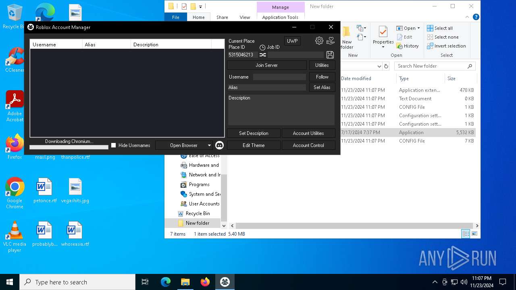Viewport: 516px width, 290px height.
Task: Click the Edit Theme button
Action: pyautogui.click(x=254, y=145)
